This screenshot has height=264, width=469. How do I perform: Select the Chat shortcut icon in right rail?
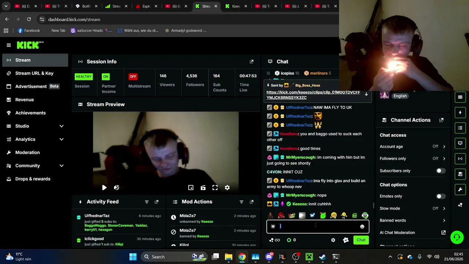(x=460, y=143)
